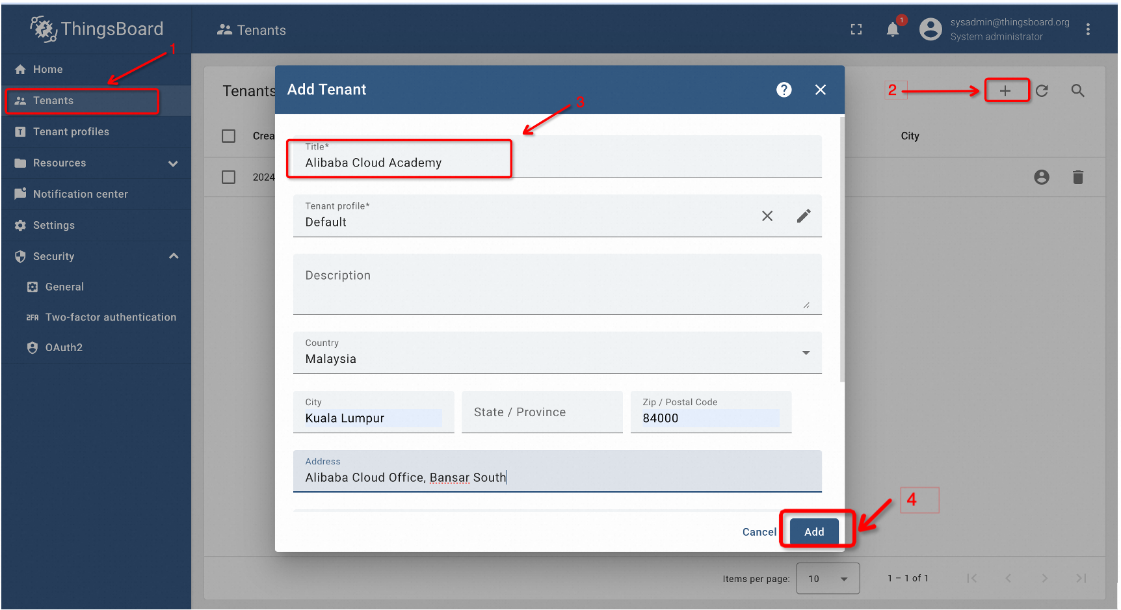Open the notifications bell
The width and height of the screenshot is (1121, 610).
(893, 29)
